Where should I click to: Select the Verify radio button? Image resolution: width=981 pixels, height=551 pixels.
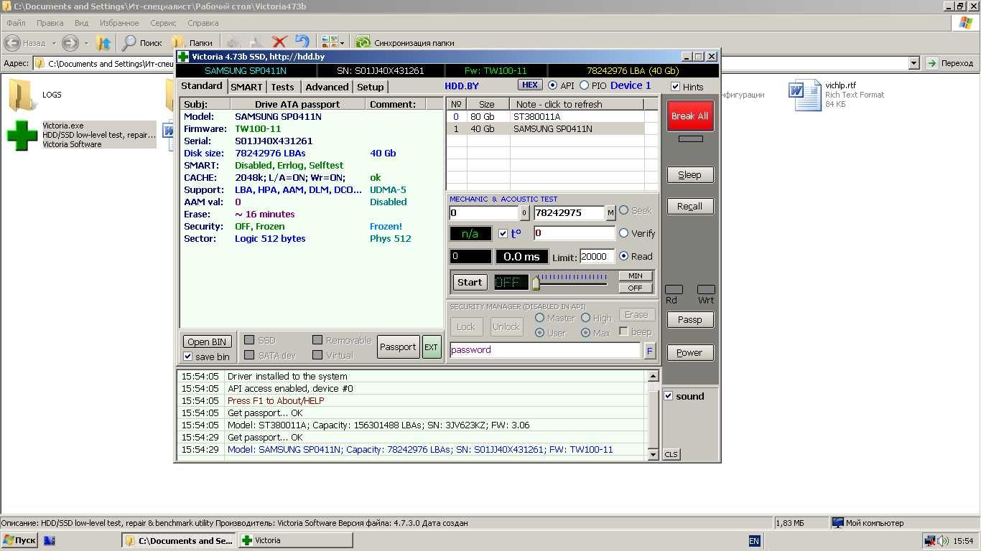pos(623,233)
